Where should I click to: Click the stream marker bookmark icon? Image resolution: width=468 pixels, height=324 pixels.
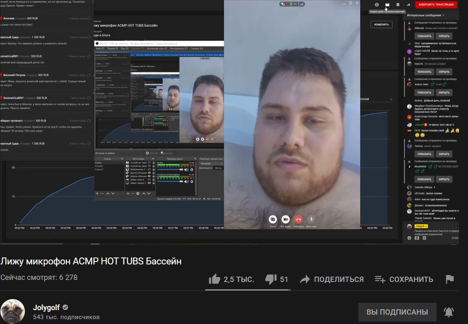coord(398,4)
